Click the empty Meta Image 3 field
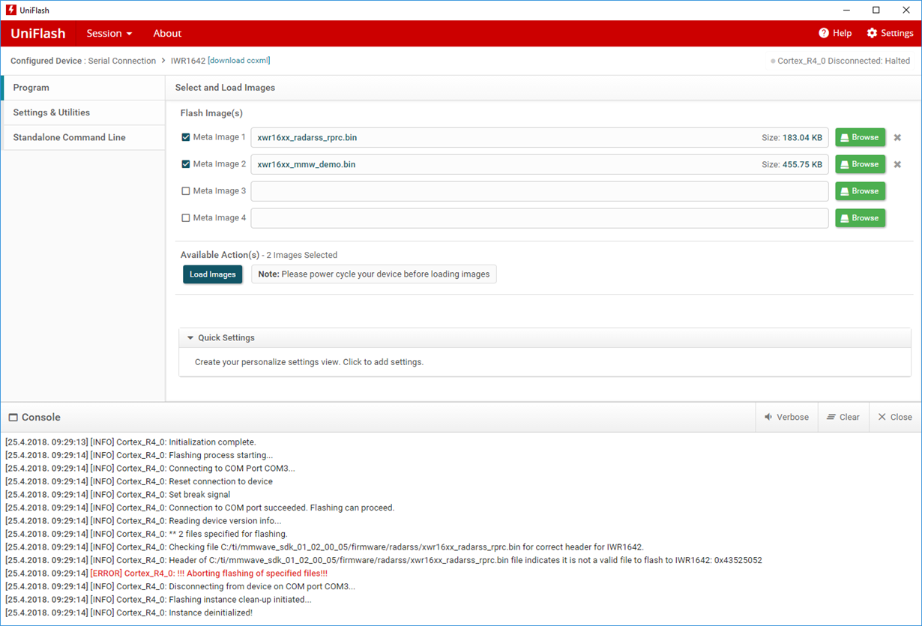This screenshot has height=626, width=922. (540, 191)
